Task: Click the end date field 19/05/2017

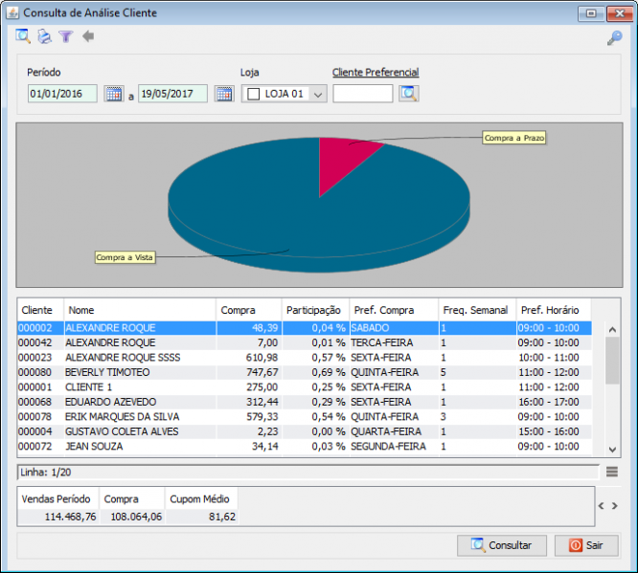Action: point(172,94)
